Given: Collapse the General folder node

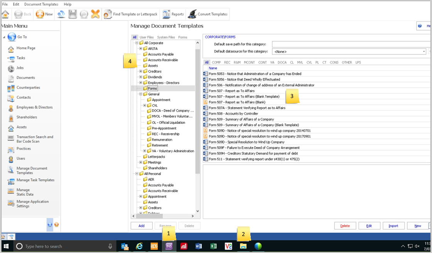Looking at the screenshot, I should pyautogui.click(x=141, y=94).
